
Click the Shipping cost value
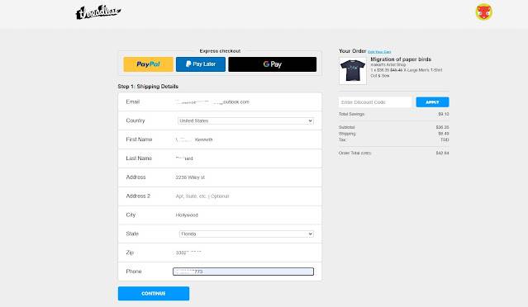[444, 134]
